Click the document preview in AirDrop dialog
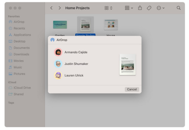Screen dimensions: 189x130 pos(128,65)
